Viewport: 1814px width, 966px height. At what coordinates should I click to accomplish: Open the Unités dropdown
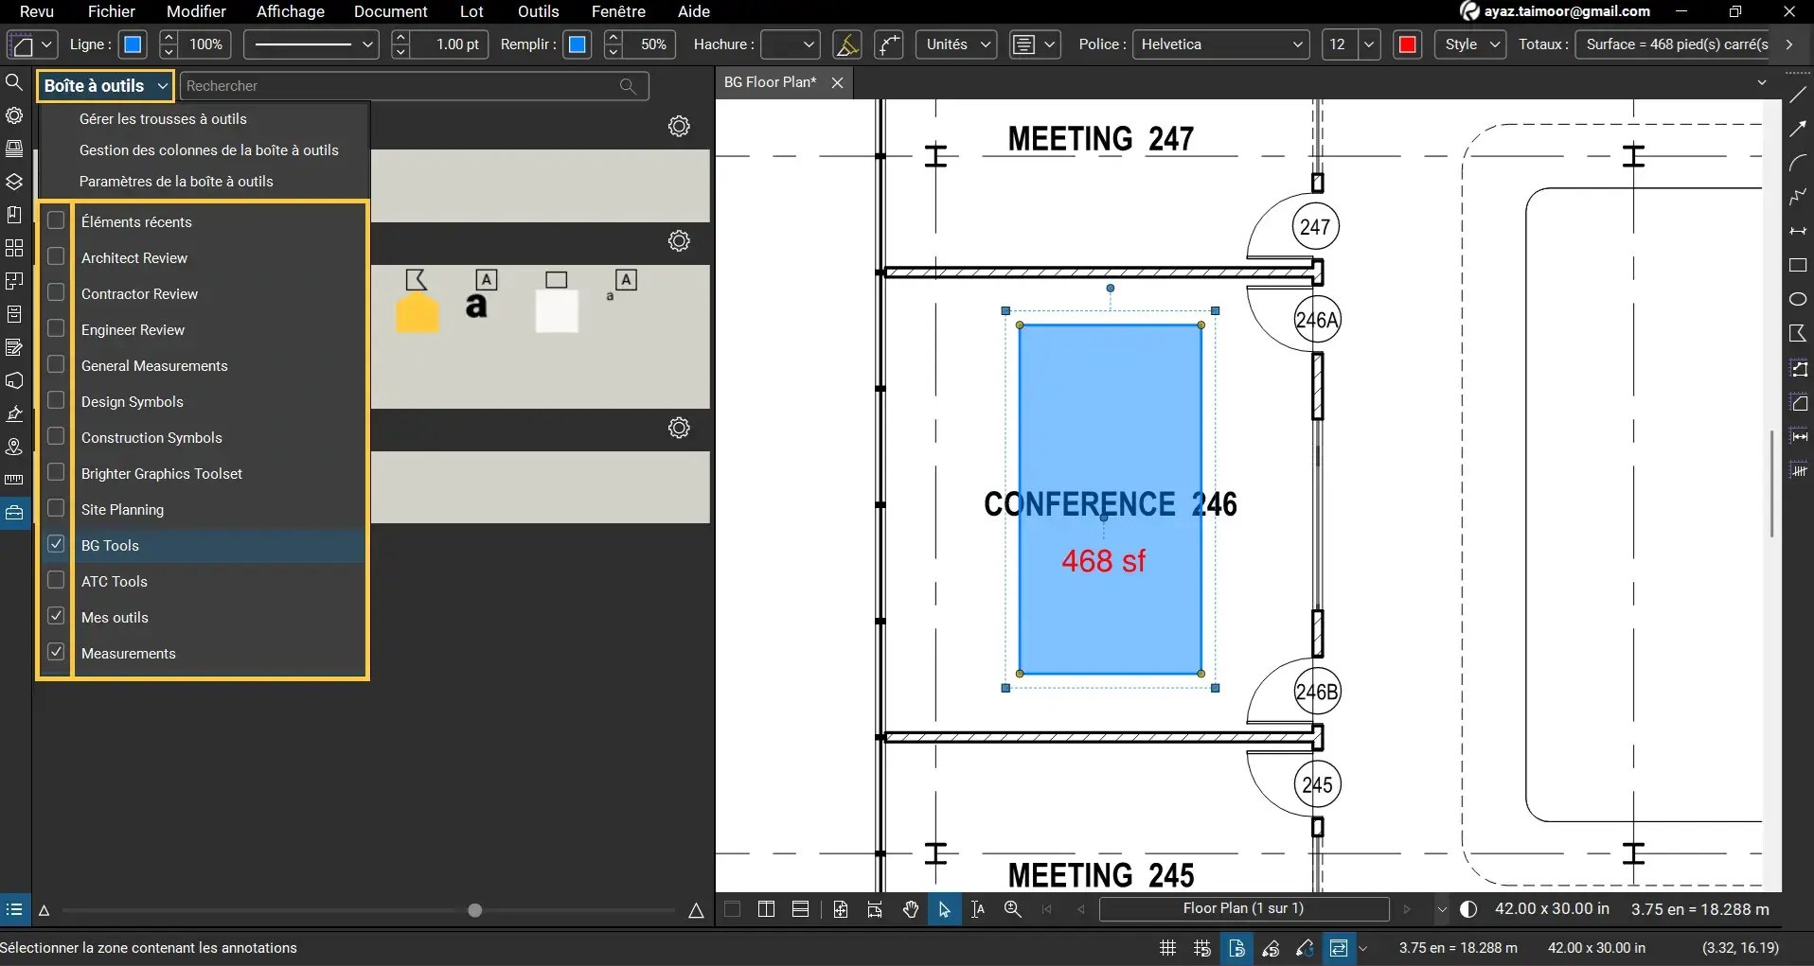pos(956,44)
